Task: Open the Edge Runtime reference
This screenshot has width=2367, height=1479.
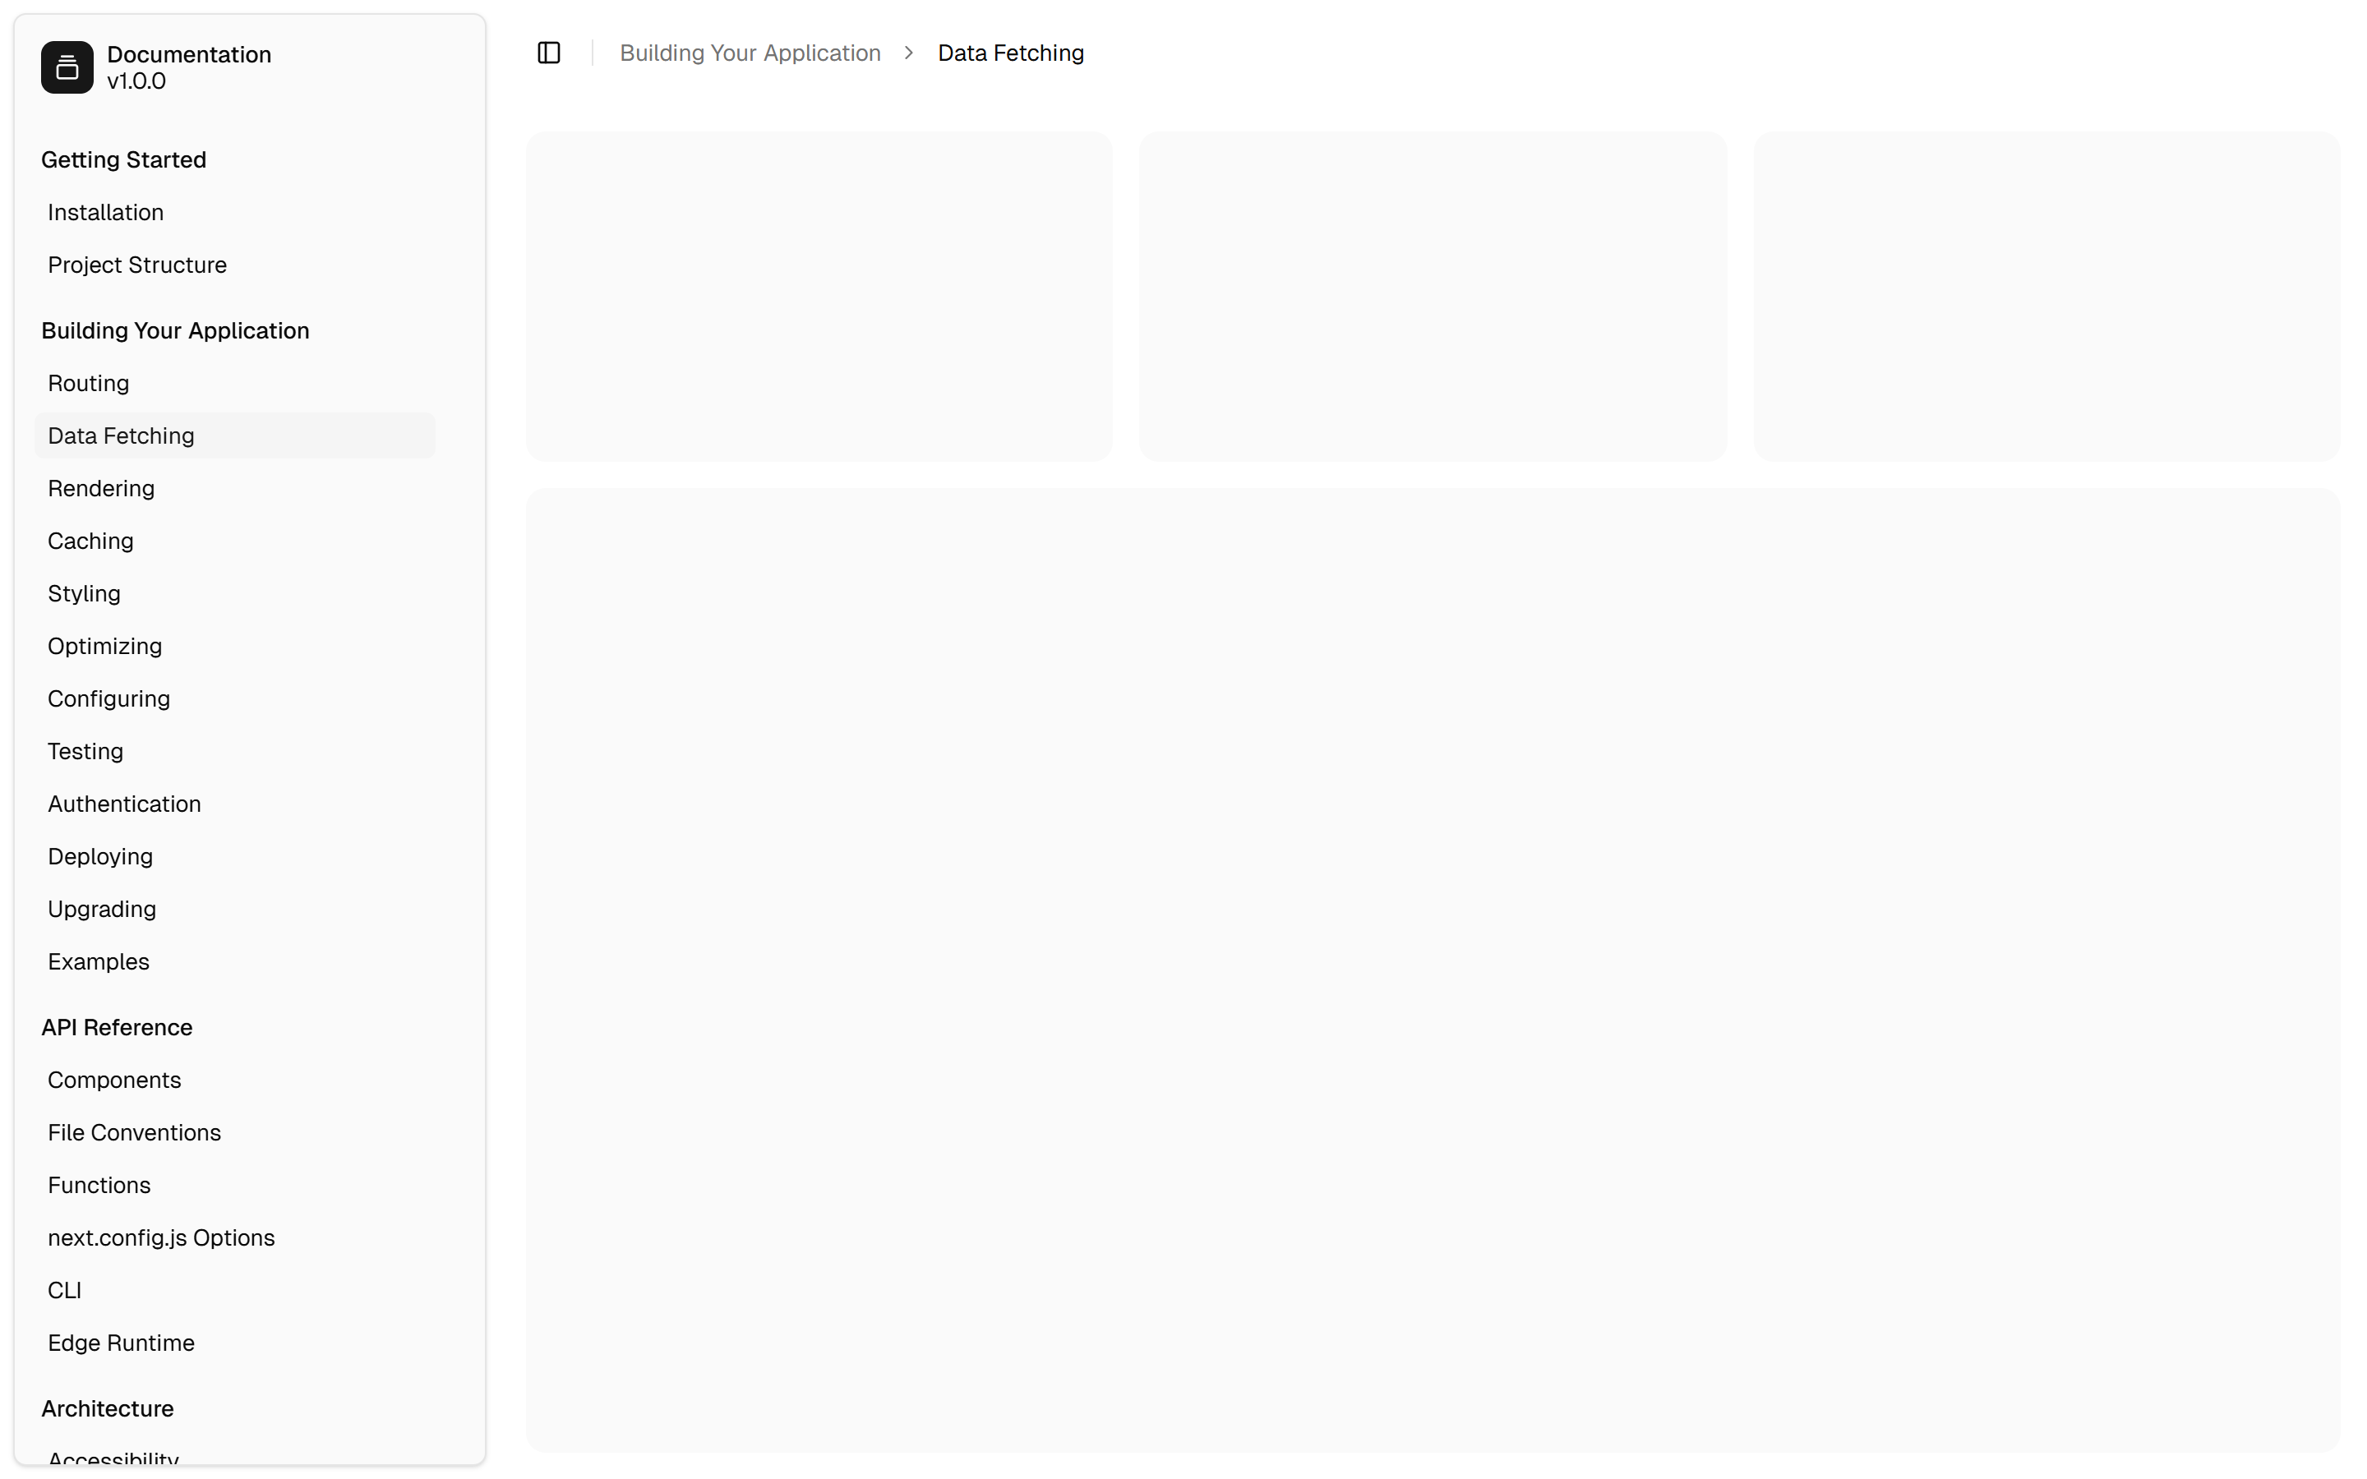Action: click(x=120, y=1343)
